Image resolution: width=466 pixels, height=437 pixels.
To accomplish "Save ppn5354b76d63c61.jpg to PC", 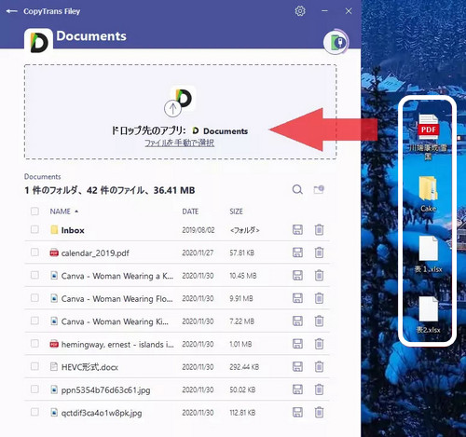I will (297, 389).
